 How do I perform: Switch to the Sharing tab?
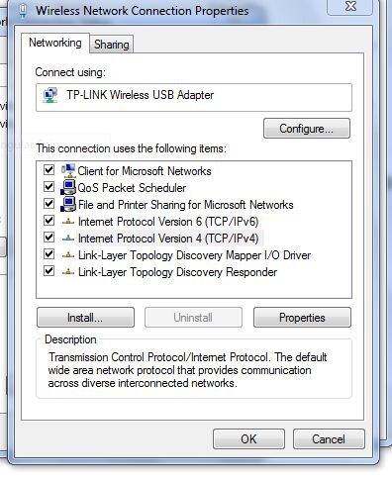point(112,45)
